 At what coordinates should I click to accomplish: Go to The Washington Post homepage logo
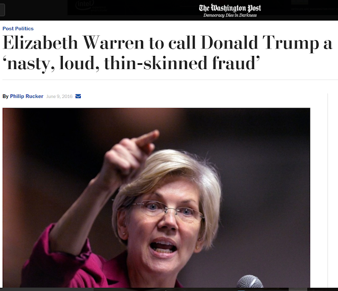pos(230,8)
